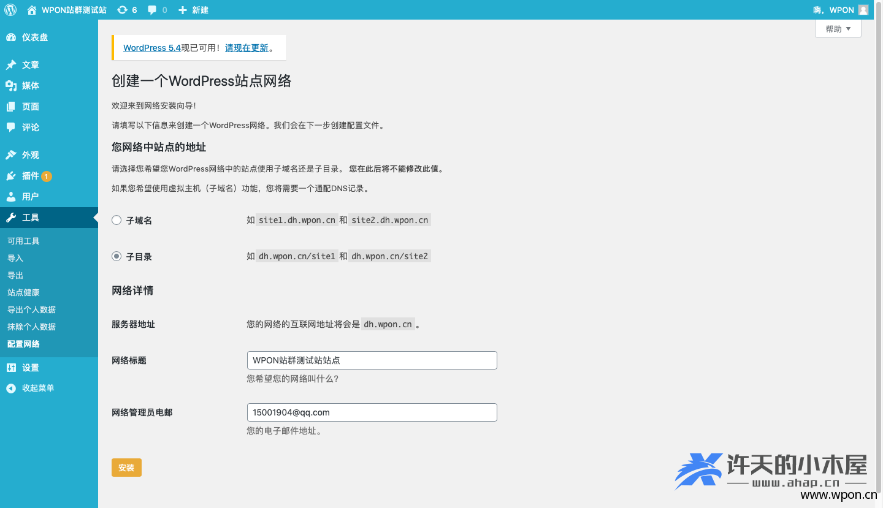Screen dimensions: 883x508
Task: Click the dh.wpon.cn/site2 code example
Action: click(x=390, y=256)
